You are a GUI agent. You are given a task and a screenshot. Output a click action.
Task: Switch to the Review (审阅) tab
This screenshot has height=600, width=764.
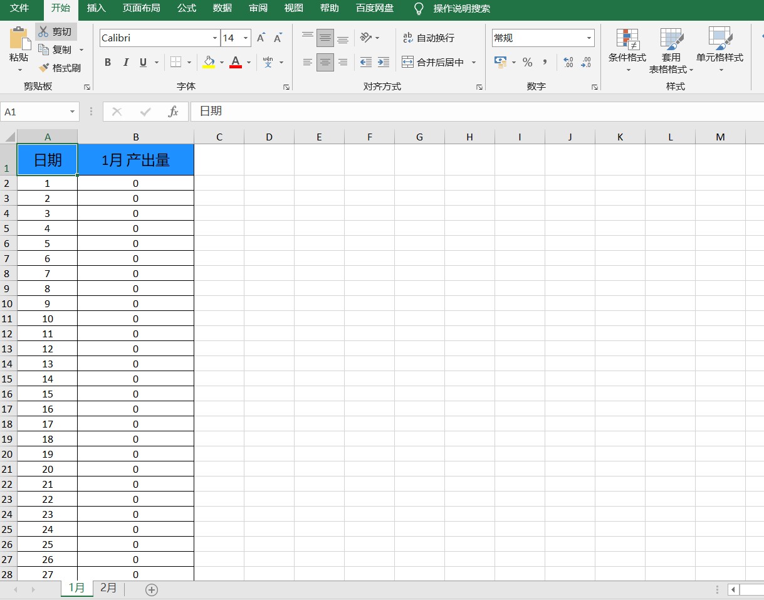(x=258, y=9)
